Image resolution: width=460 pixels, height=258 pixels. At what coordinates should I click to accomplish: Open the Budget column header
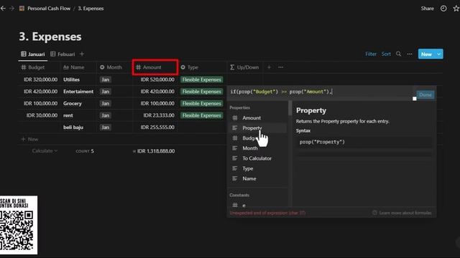click(33, 67)
